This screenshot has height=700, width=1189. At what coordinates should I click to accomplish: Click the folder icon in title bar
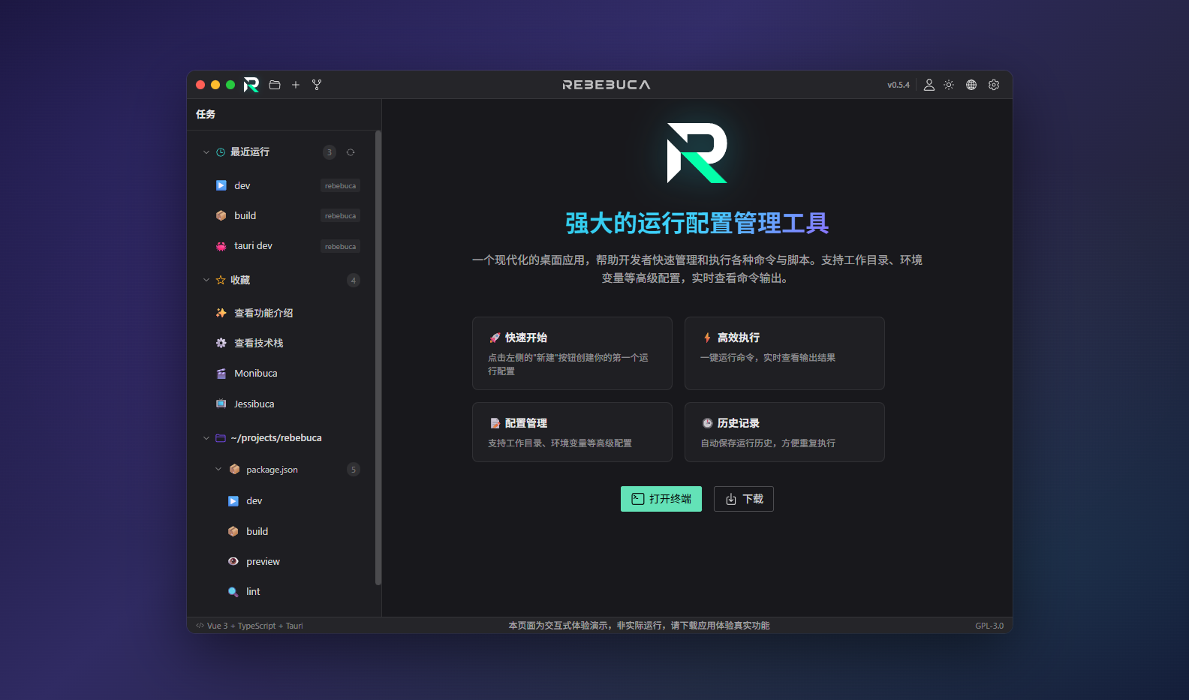pos(275,85)
